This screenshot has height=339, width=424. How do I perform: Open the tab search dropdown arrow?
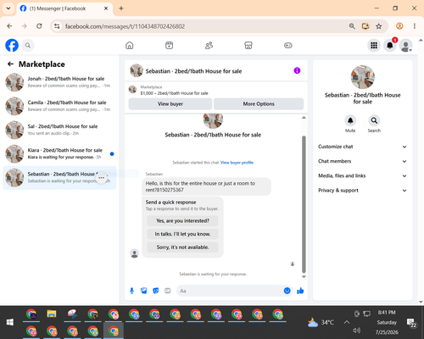[x=8, y=8]
